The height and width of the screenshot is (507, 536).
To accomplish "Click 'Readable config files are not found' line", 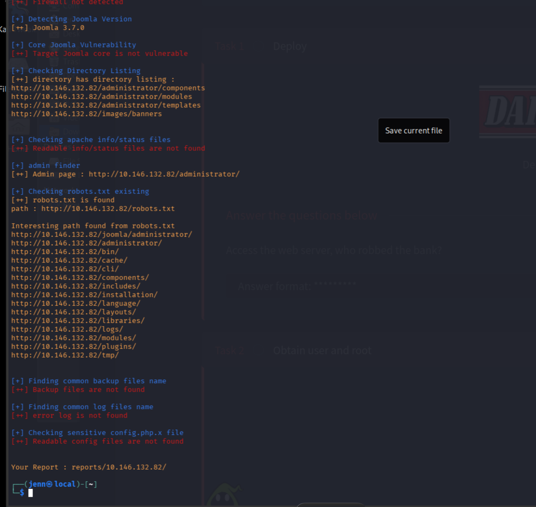I will 97,441.
